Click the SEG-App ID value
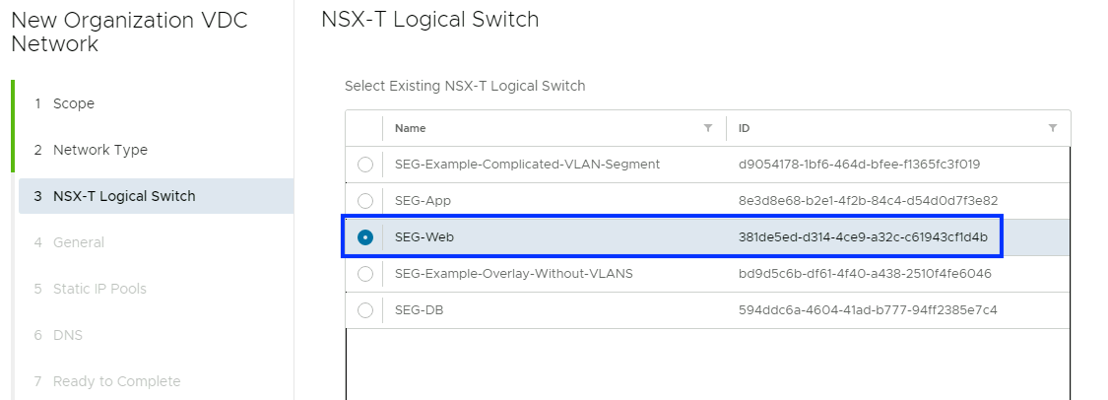 [868, 201]
